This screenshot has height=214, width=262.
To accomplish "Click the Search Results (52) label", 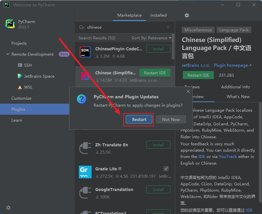I will tap(97, 38).
